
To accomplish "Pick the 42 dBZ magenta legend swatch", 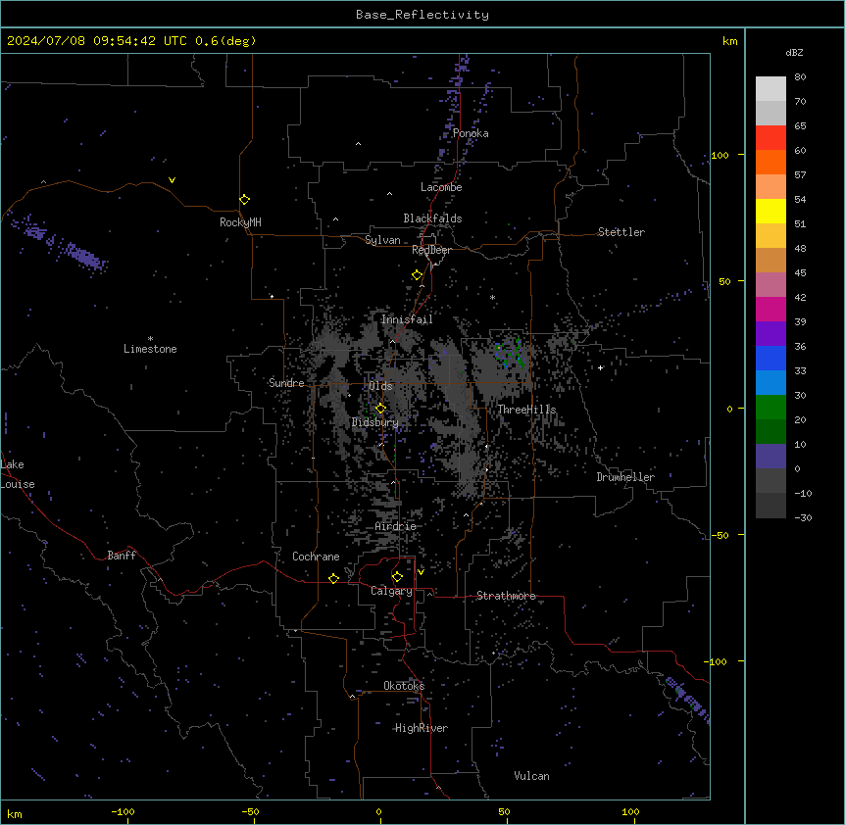I will [770, 309].
